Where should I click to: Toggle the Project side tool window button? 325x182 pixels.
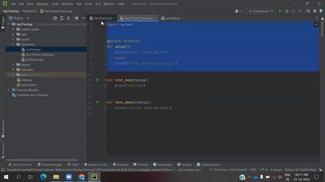coord(3,22)
